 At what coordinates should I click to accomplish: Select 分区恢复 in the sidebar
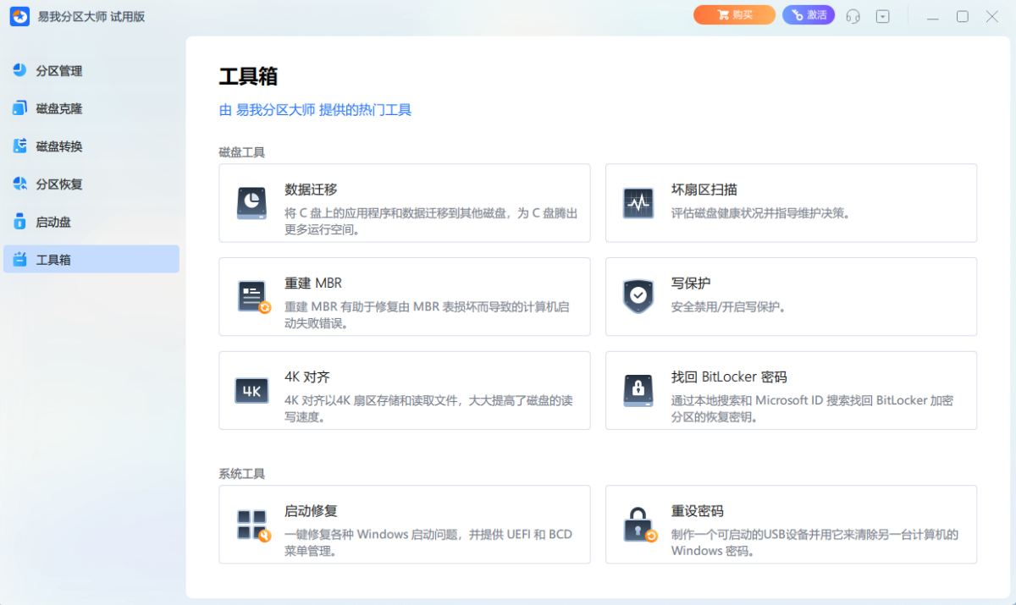pyautogui.click(x=91, y=184)
